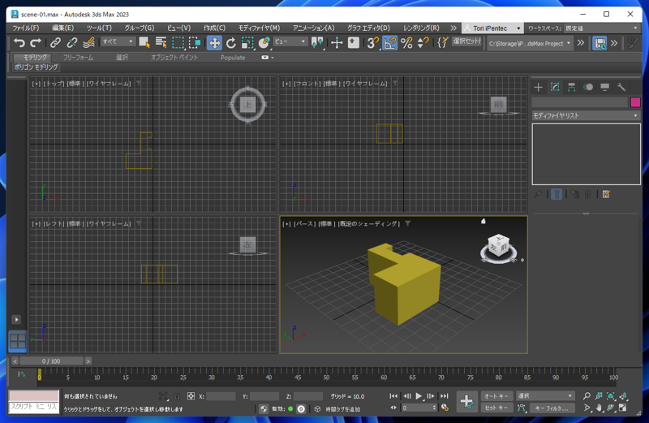Activate the Select Object arrow tool
The height and width of the screenshot is (423, 649).
pos(144,43)
